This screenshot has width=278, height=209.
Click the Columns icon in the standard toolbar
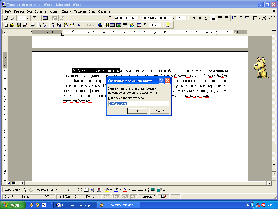[x=125, y=25]
